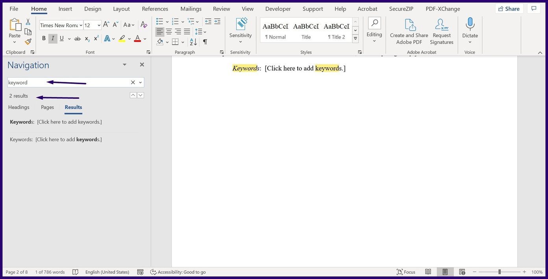Screen dimensions: 548x279
Task: Center align the text
Action: [x=169, y=31]
